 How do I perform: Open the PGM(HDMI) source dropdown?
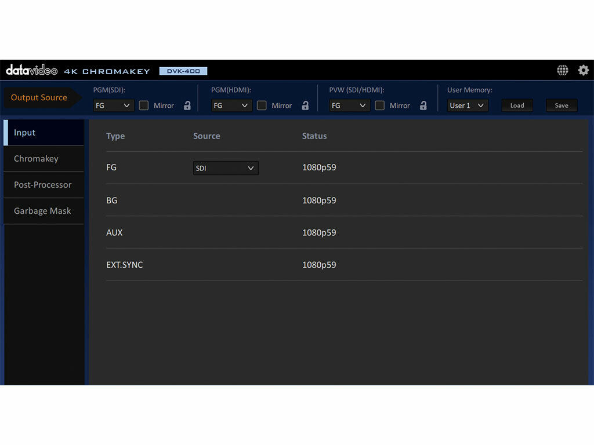coord(231,105)
